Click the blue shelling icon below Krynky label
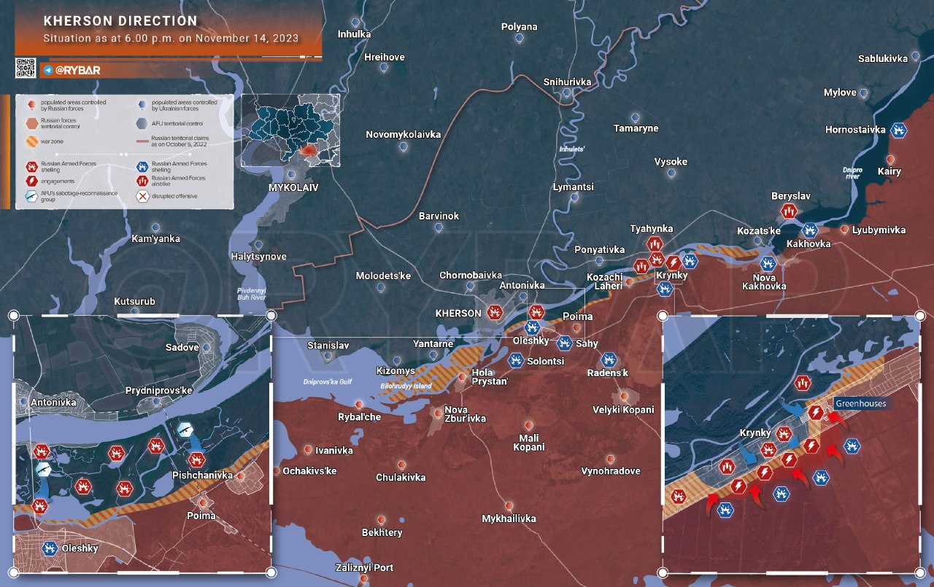 tap(664, 289)
